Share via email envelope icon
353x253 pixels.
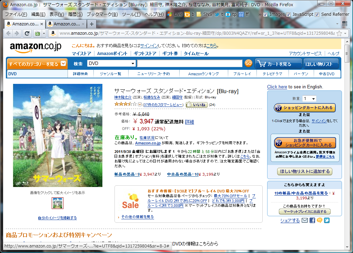coord(305,220)
